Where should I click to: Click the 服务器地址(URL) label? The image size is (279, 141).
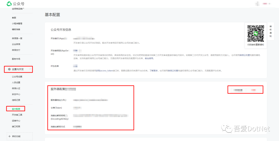click(x=59, y=100)
